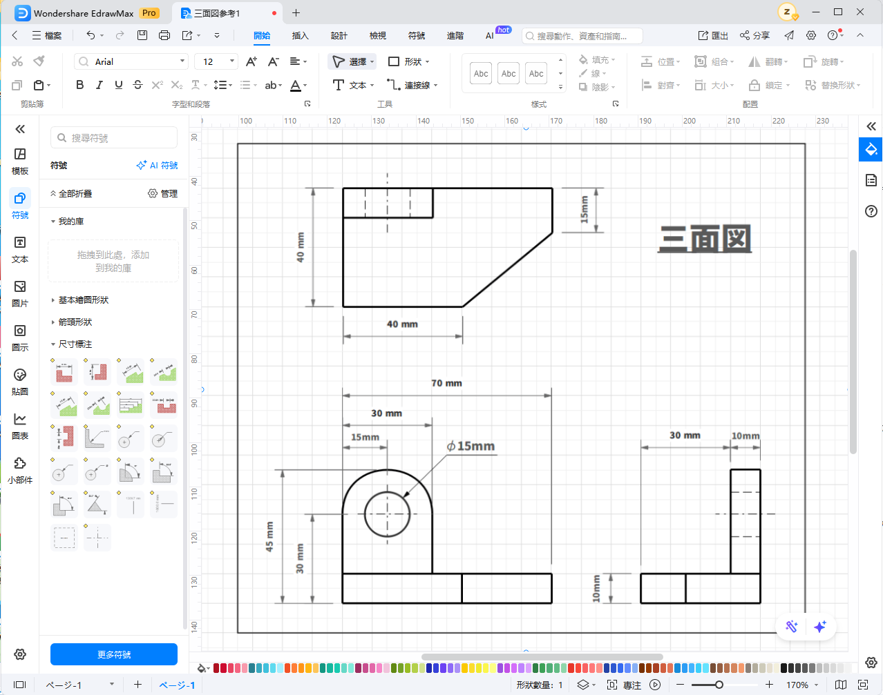883x695 pixels.
Task: Open the 模板 templates panel in sidebar
Action: pyautogui.click(x=20, y=161)
